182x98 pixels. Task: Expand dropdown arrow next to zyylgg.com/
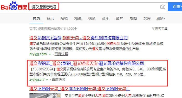point(50,54)
